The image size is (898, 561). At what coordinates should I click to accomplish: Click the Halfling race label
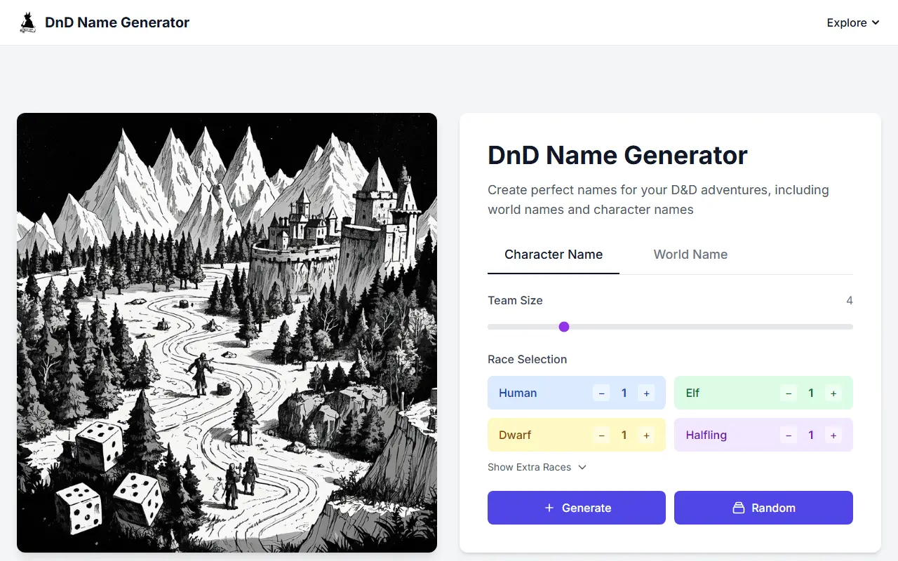706,435
